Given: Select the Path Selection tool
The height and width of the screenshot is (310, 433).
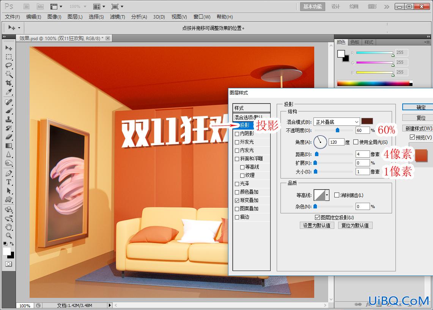Looking at the screenshot, I should (9, 191).
